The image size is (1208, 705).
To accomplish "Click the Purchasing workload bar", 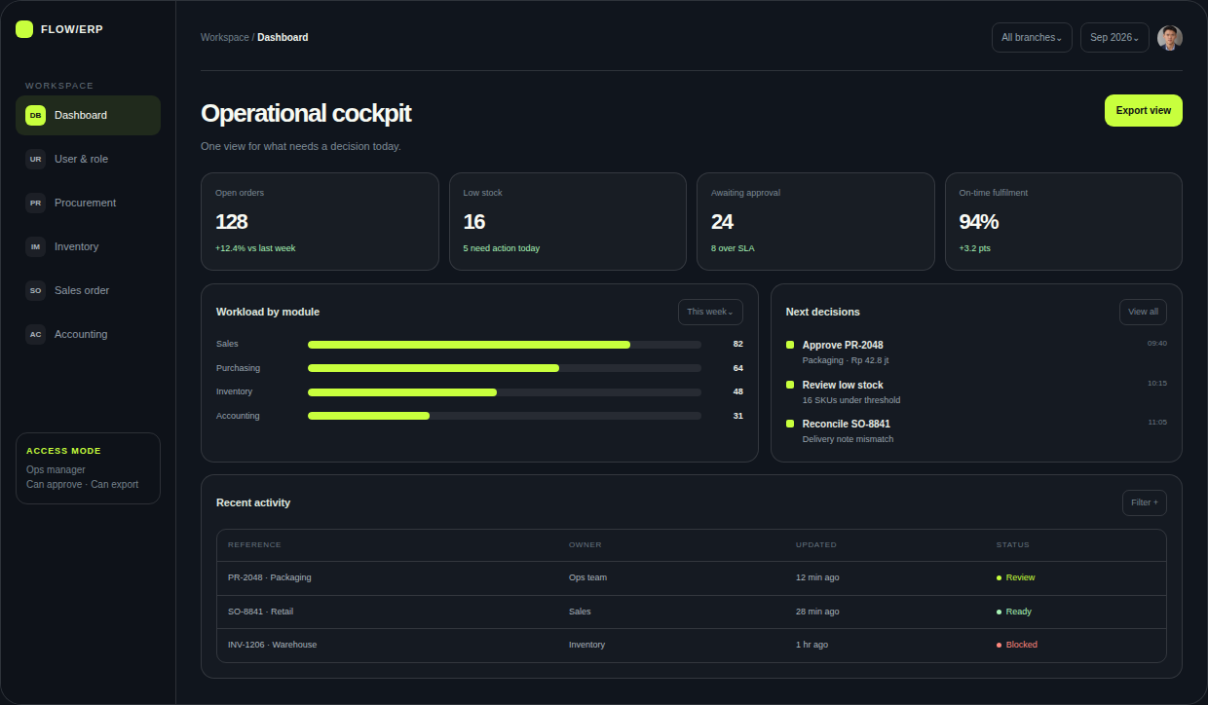I will click(505, 368).
